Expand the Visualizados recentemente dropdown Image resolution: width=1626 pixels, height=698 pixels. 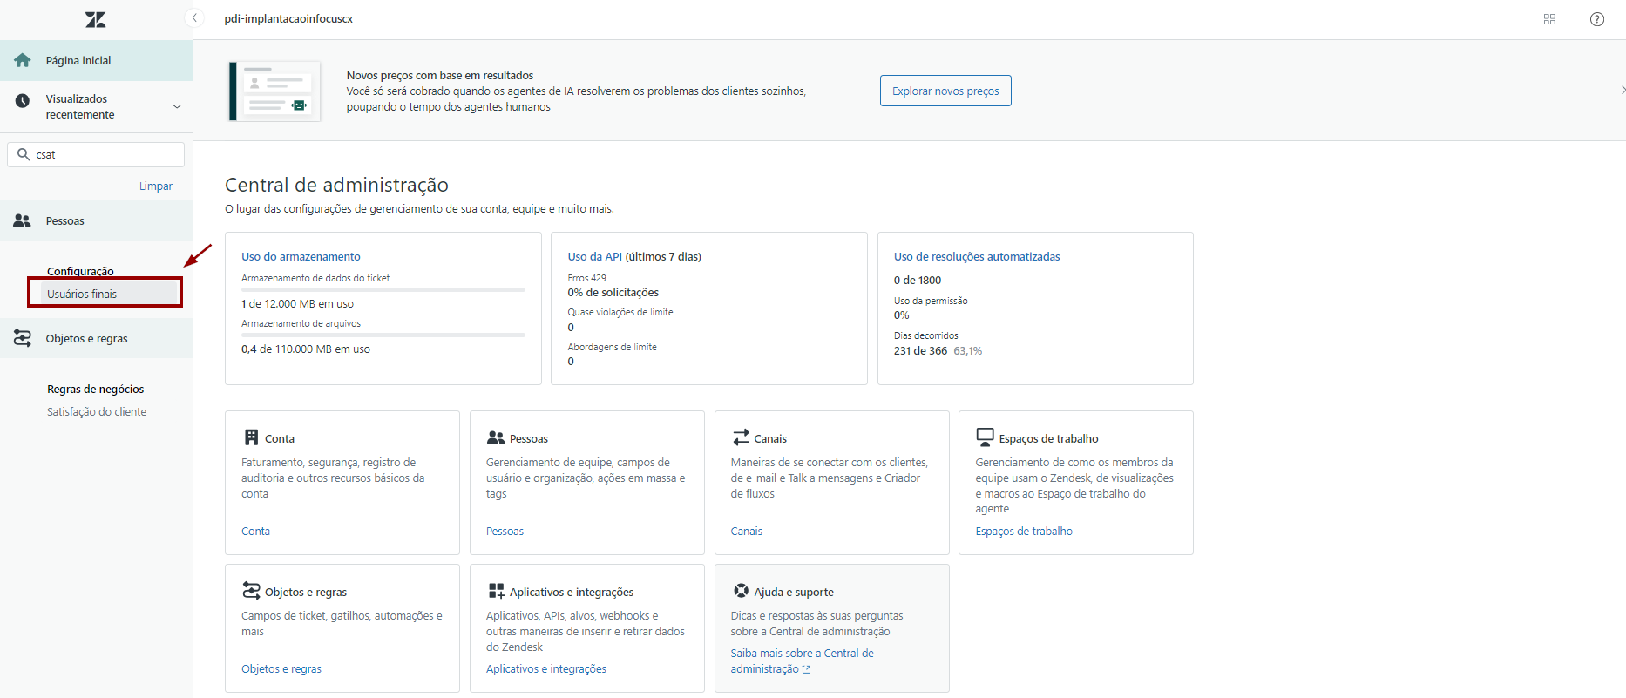click(x=177, y=106)
